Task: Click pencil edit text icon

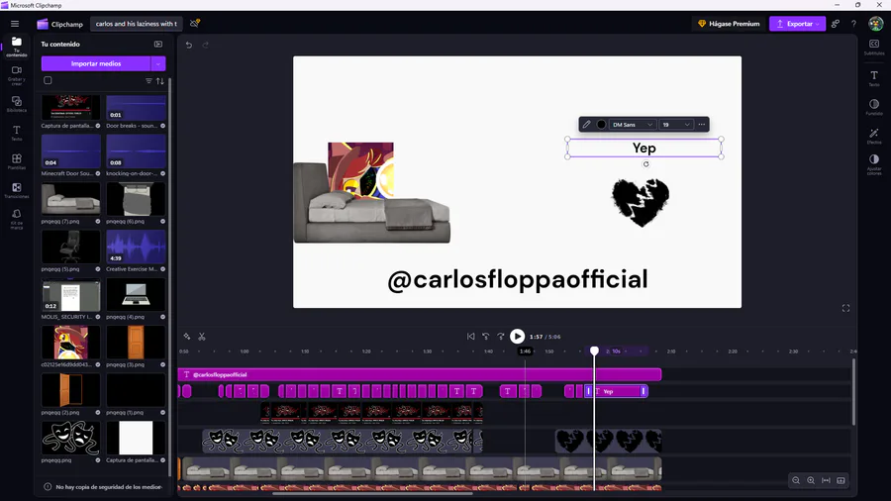Action: point(586,125)
